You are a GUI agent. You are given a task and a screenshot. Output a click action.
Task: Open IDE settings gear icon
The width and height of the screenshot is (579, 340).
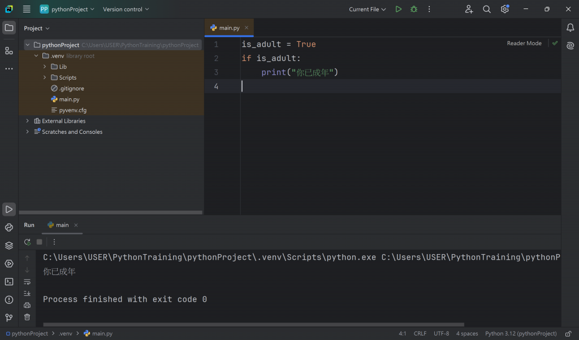[x=505, y=9]
